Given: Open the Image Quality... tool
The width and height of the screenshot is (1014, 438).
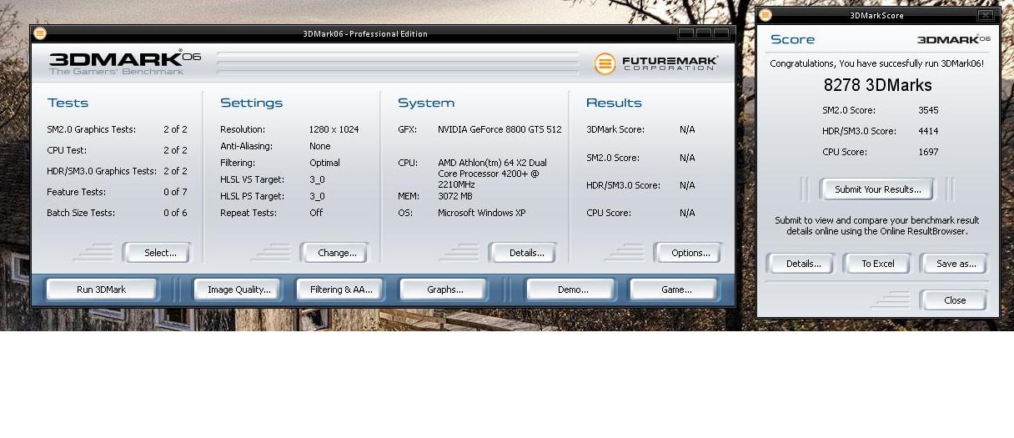Looking at the screenshot, I should point(239,289).
